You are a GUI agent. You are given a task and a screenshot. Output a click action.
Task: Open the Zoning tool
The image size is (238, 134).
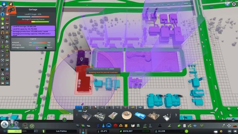click(x=83, y=126)
